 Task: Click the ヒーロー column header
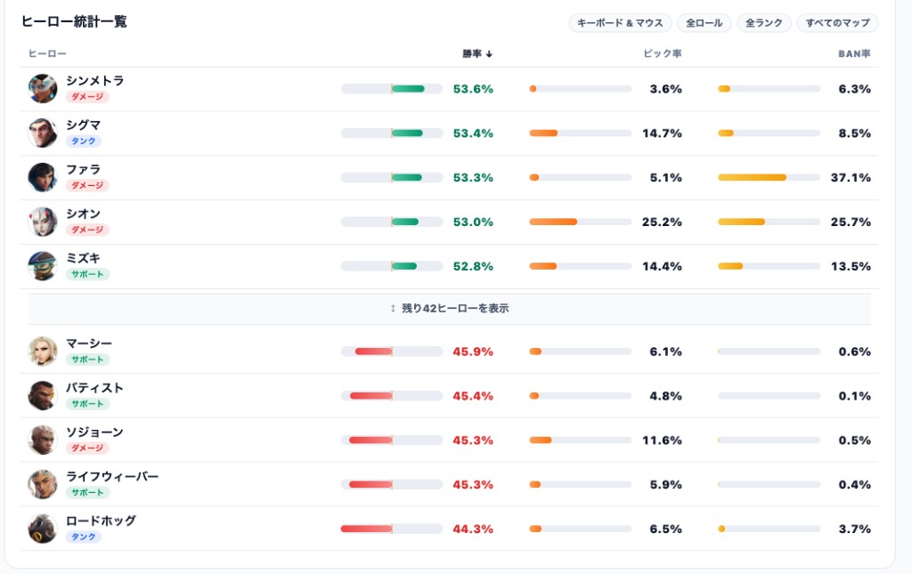click(48, 54)
